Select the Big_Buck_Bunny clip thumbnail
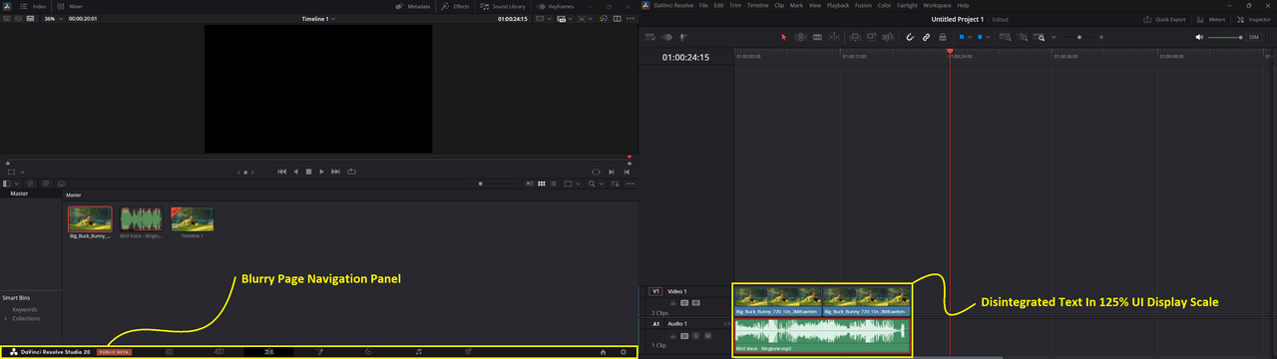Image resolution: width=1277 pixels, height=359 pixels. (x=90, y=218)
